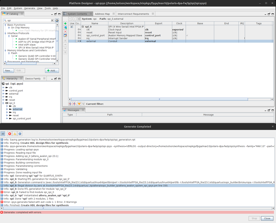Click the green plus add-component toolbar icon
276x223 pixels.
point(65,23)
